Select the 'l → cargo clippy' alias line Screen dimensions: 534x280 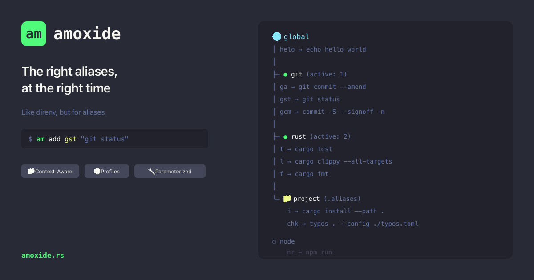click(336, 161)
